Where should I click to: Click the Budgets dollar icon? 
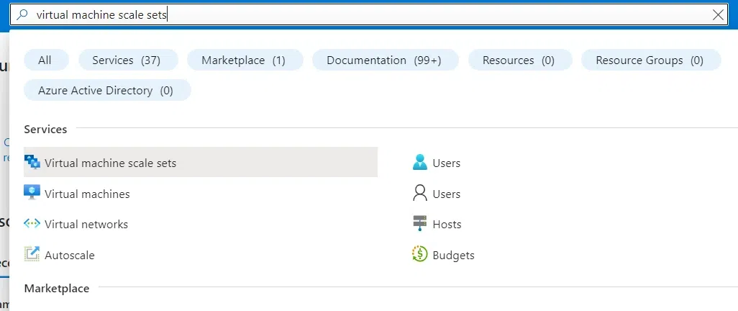pyautogui.click(x=420, y=254)
